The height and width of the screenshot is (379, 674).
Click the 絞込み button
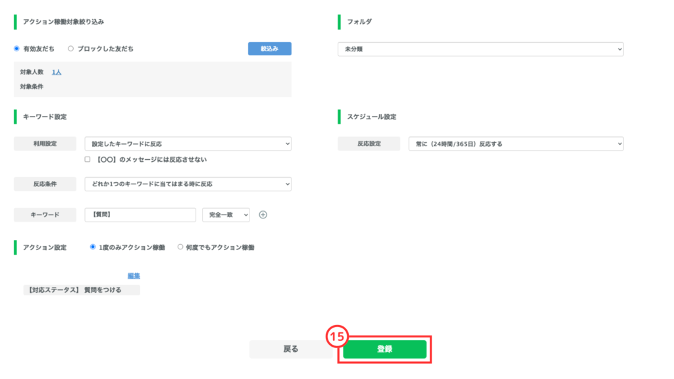(x=269, y=49)
